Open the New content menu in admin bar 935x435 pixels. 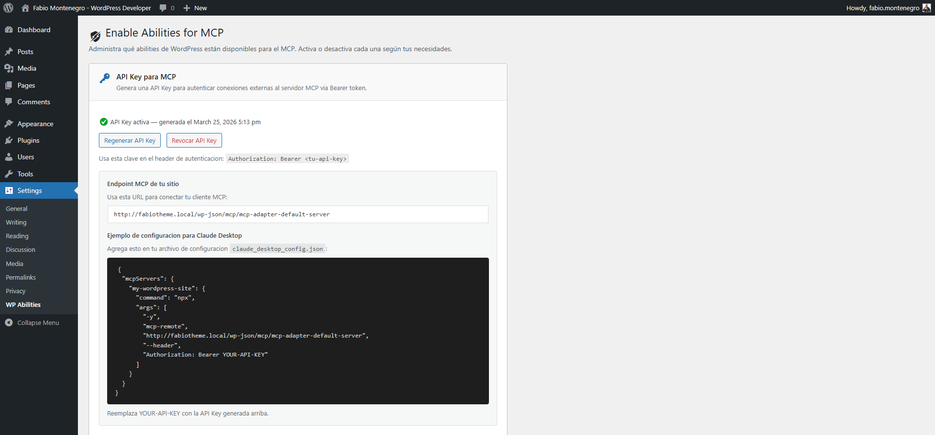point(195,8)
